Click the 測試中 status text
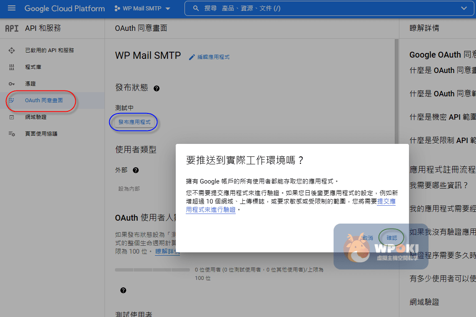Image resolution: width=476 pixels, height=317 pixels. coord(124,108)
